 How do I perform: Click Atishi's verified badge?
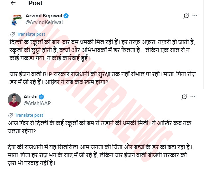click(x=42, y=97)
